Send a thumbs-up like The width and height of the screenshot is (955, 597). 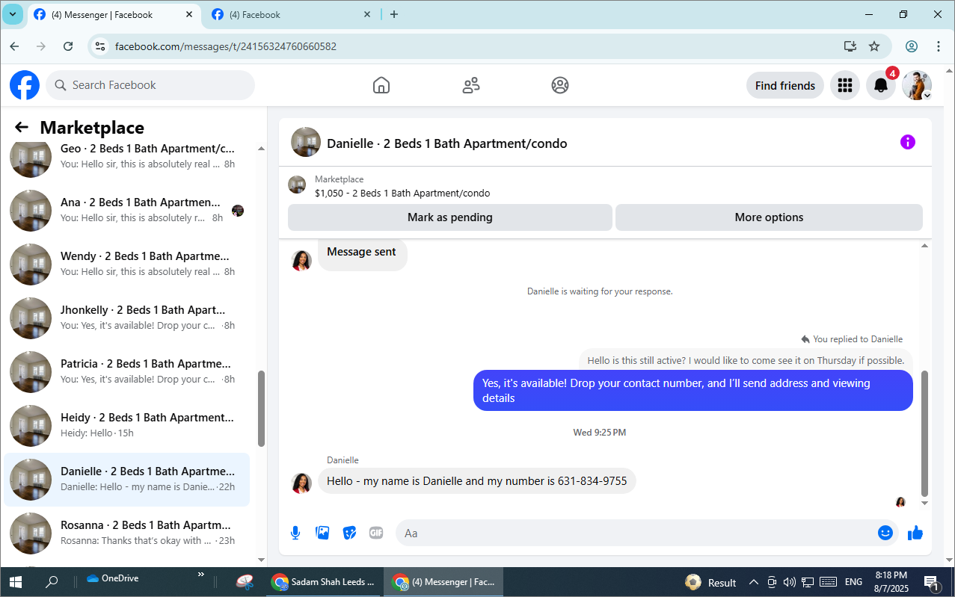(x=915, y=533)
